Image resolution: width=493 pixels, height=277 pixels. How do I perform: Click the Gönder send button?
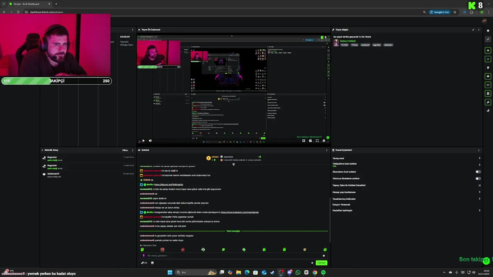(321, 263)
